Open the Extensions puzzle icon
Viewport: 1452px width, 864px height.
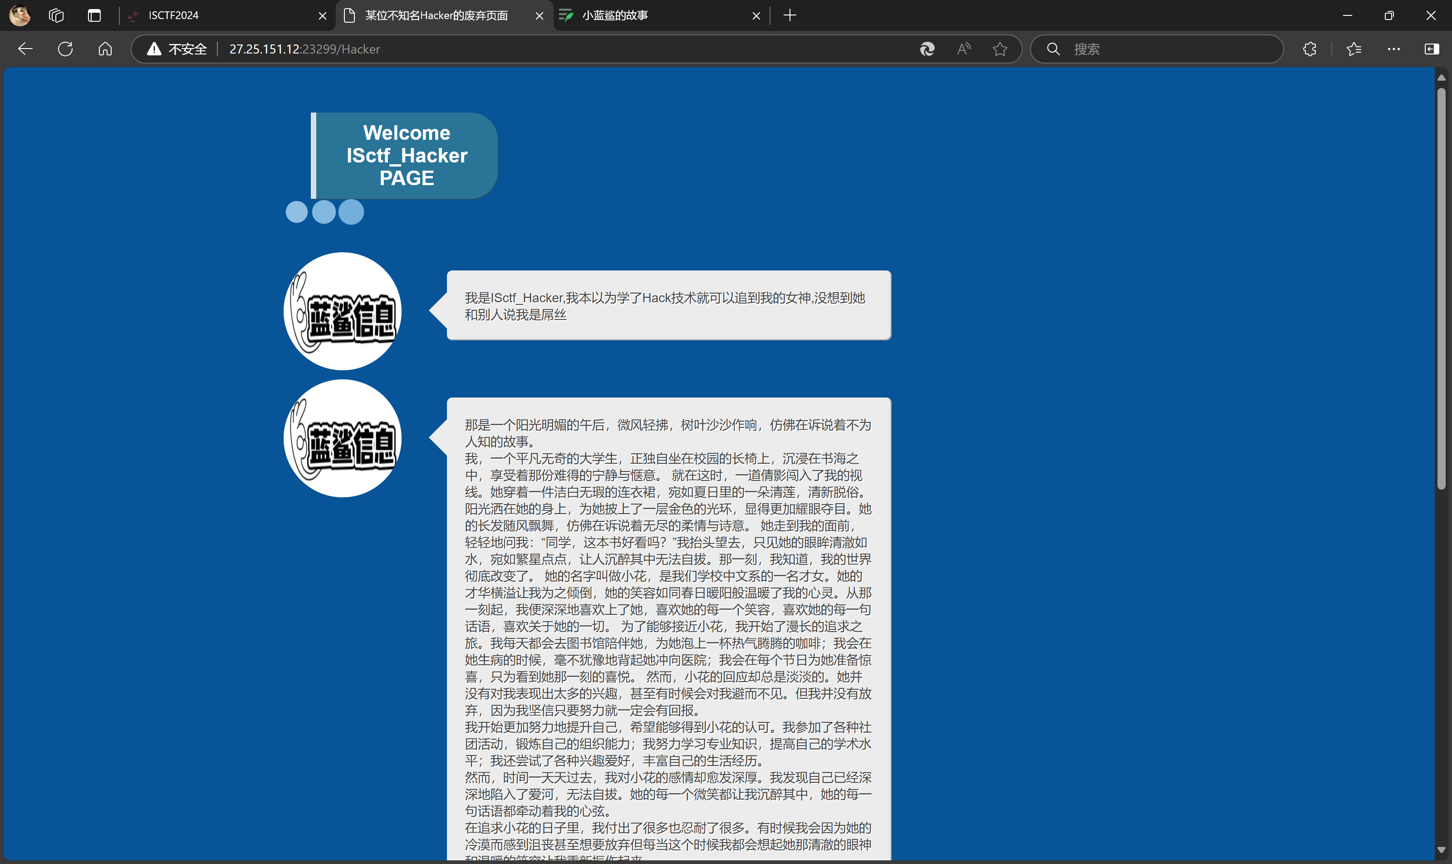coord(1310,49)
